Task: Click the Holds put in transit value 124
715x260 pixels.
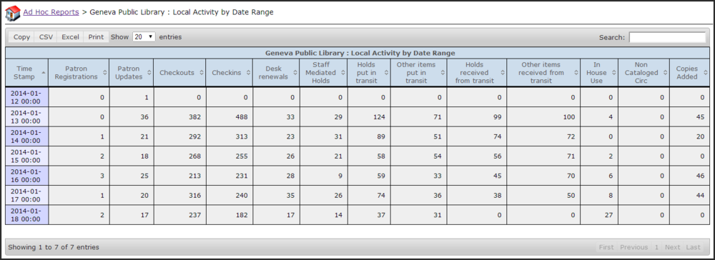Action: (379, 117)
